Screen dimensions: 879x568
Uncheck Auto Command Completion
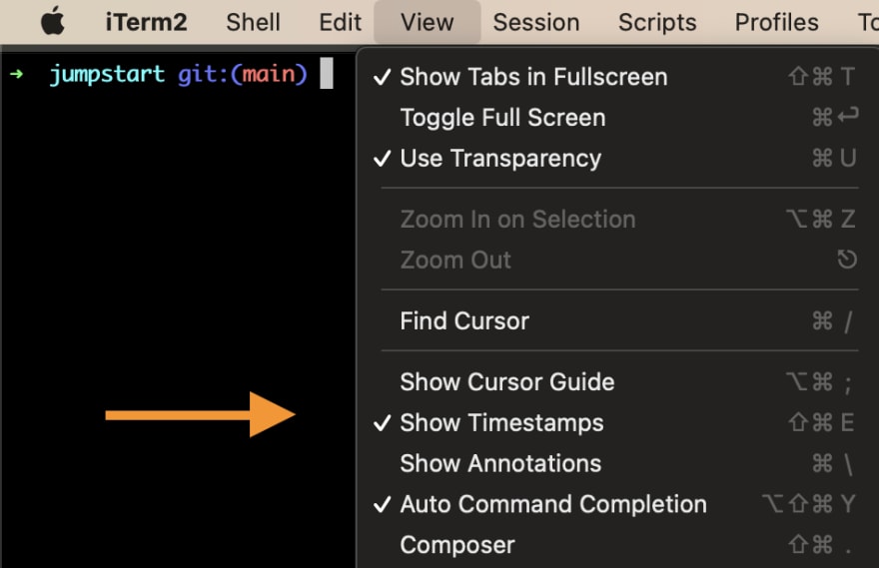click(615, 505)
